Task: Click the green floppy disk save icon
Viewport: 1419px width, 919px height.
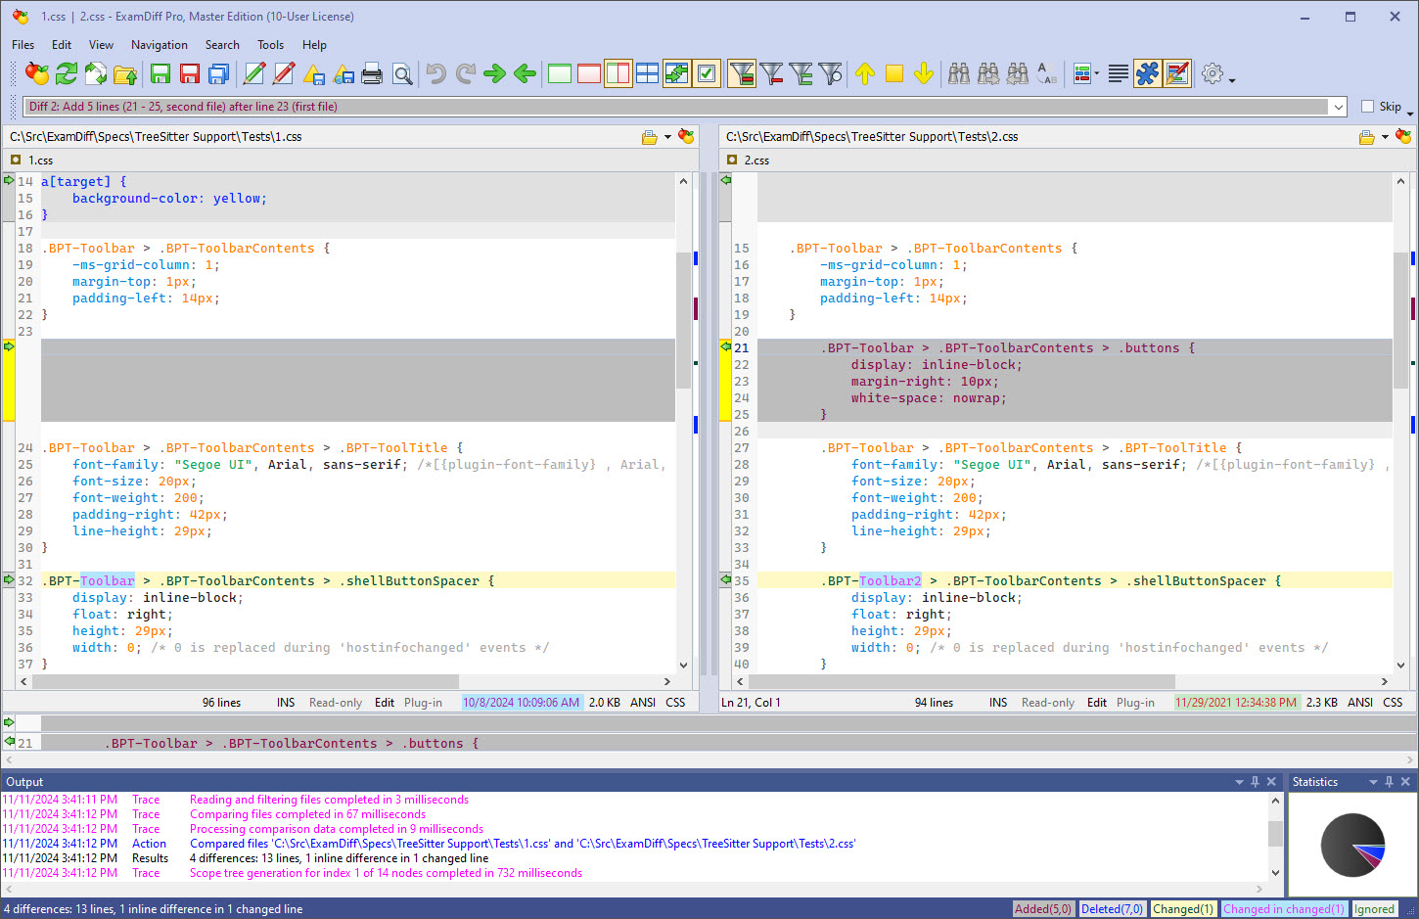Action: 160,73
